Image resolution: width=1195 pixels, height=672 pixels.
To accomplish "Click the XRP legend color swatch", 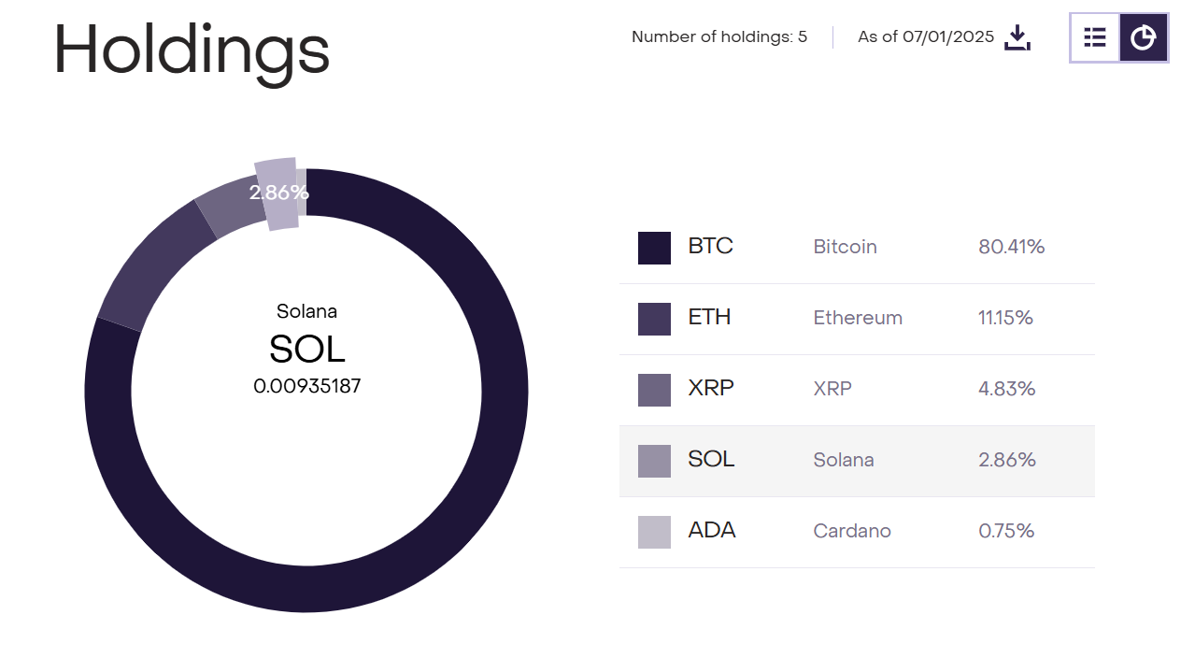I will click(x=654, y=390).
